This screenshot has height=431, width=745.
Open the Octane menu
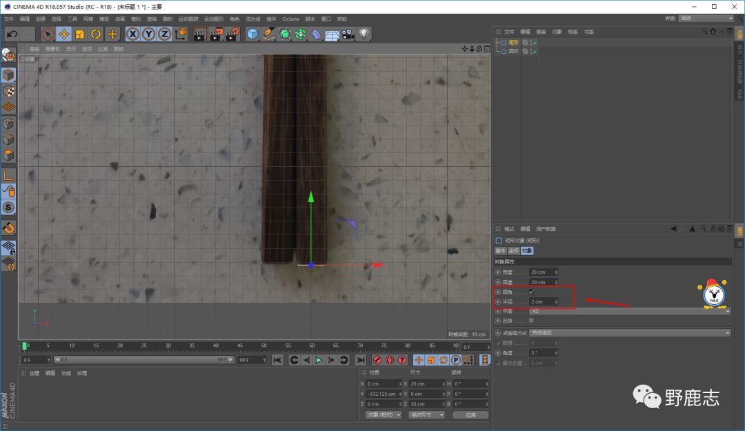point(290,19)
